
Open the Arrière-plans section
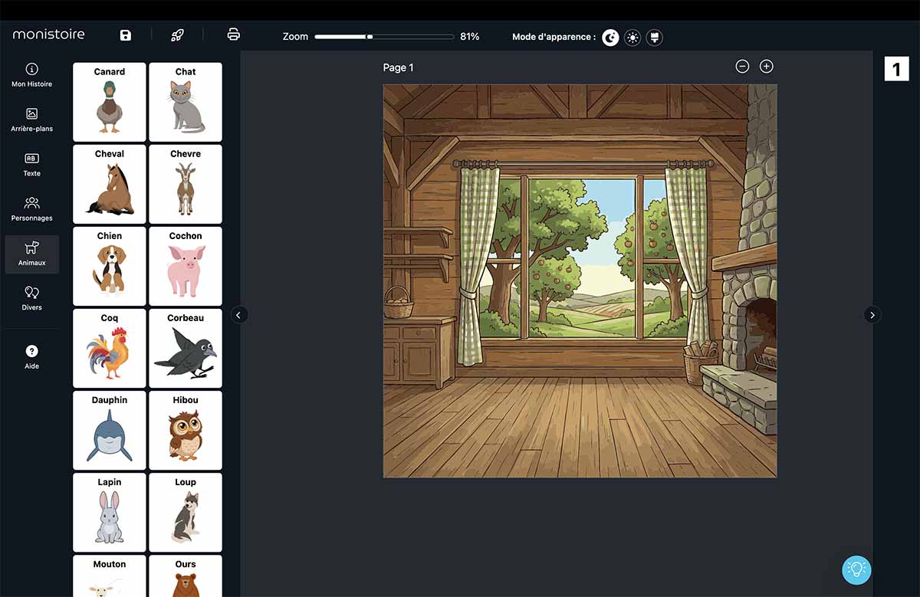32,120
